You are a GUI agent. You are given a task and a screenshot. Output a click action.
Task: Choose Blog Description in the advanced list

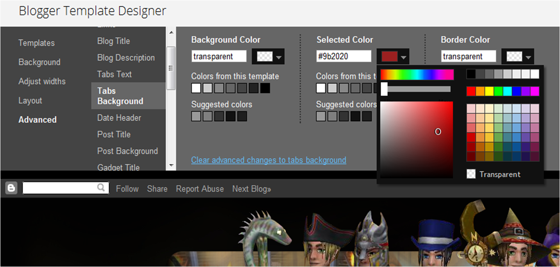pyautogui.click(x=126, y=58)
